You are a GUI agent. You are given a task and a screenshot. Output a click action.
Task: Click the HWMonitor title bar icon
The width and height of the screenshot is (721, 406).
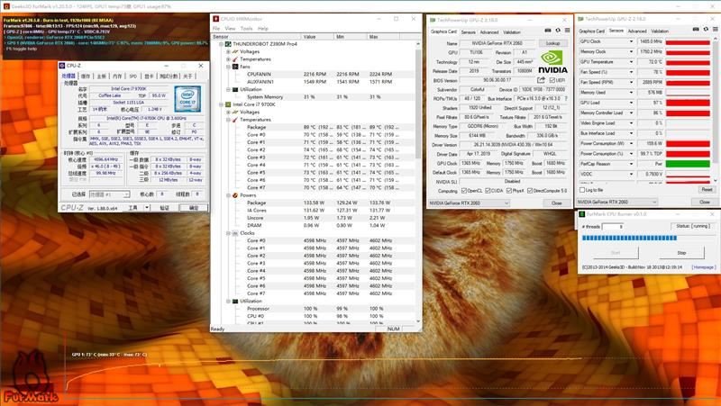(x=215, y=19)
